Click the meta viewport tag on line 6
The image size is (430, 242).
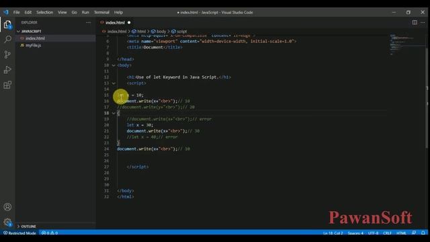(212, 41)
